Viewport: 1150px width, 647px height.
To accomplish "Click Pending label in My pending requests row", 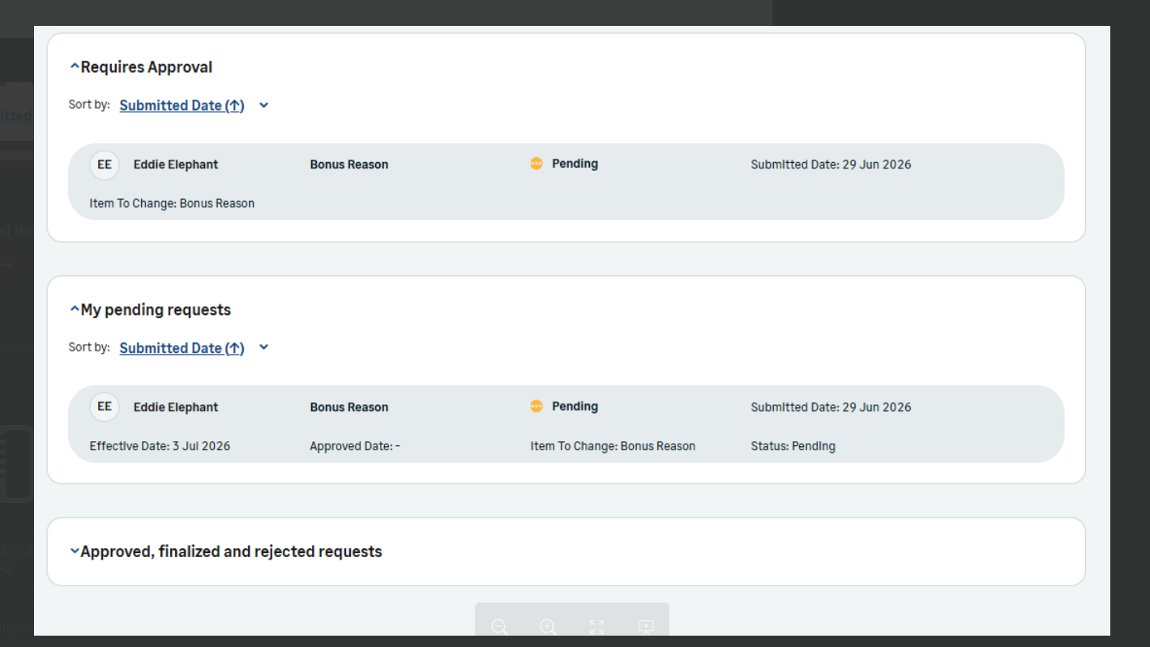I will pyautogui.click(x=575, y=407).
